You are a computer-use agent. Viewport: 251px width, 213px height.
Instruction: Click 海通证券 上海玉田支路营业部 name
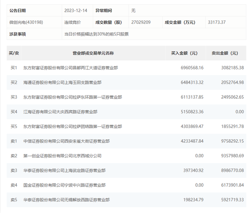[62, 83]
